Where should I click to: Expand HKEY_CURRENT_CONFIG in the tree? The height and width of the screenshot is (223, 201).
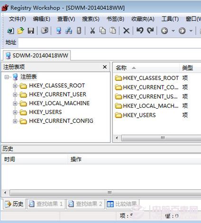[15, 121]
